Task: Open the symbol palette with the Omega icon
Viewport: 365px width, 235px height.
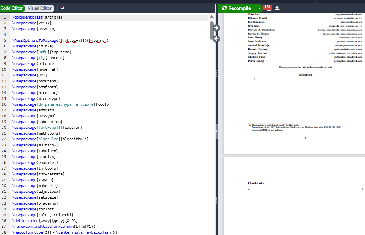Action: [62, 8]
